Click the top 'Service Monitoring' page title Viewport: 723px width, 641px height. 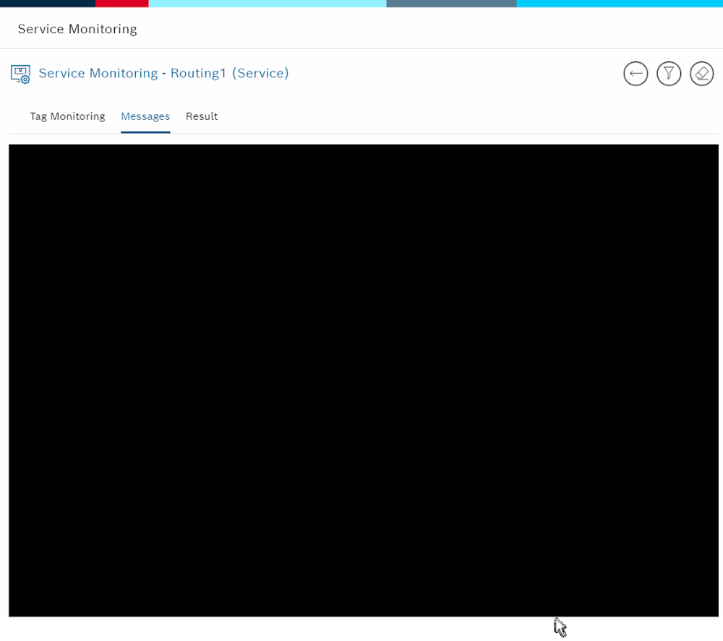[x=77, y=29]
